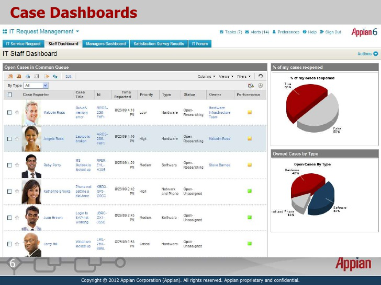The height and width of the screenshot is (285, 381).
Task: Open Tasks (7) in the top bar
Action: click(x=231, y=32)
